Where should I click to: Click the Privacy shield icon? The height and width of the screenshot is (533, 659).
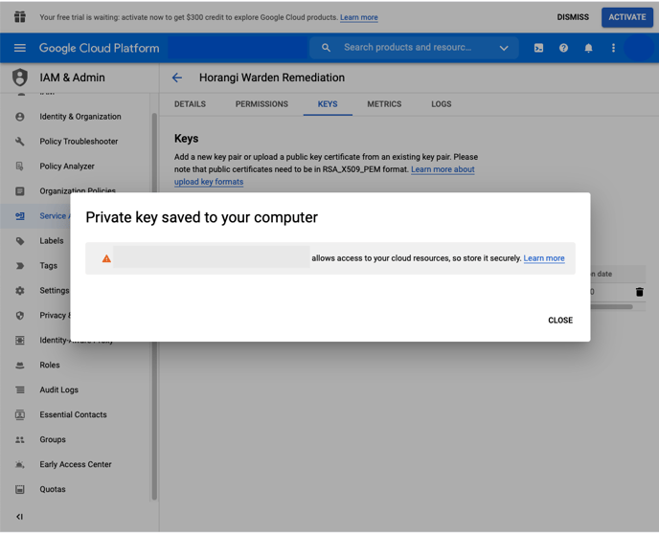[x=20, y=316]
